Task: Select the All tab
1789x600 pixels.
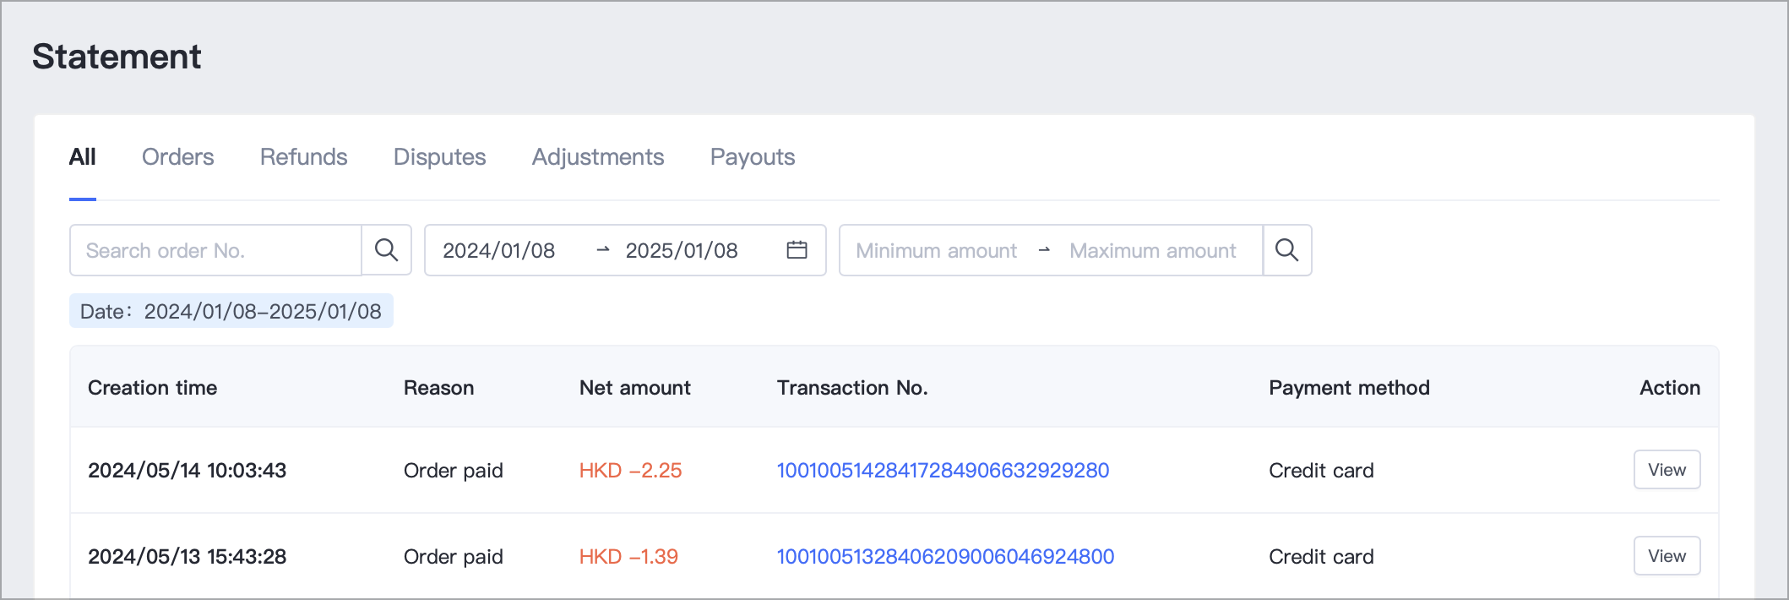Action: (x=82, y=157)
